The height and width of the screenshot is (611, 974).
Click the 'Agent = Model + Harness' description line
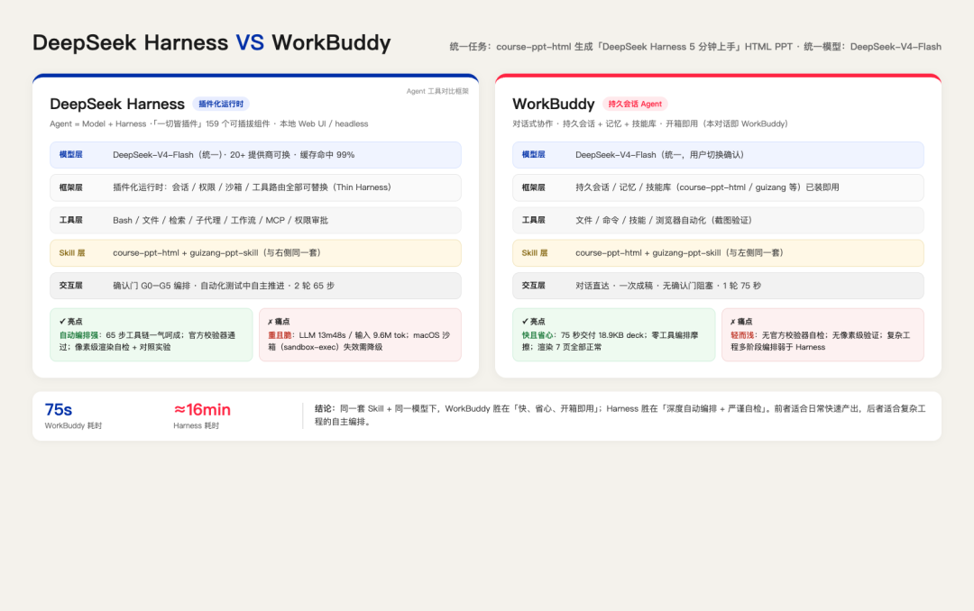208,123
